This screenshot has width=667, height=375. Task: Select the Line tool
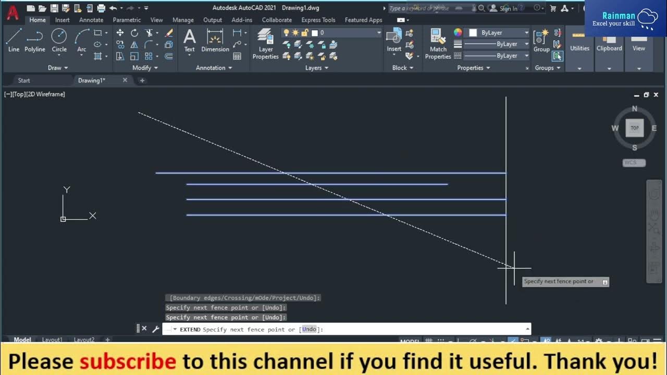point(14,41)
